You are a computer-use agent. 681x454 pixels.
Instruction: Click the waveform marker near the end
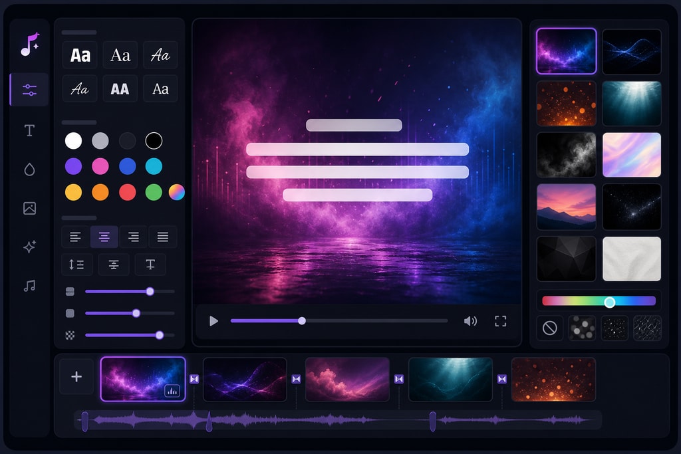(432, 421)
